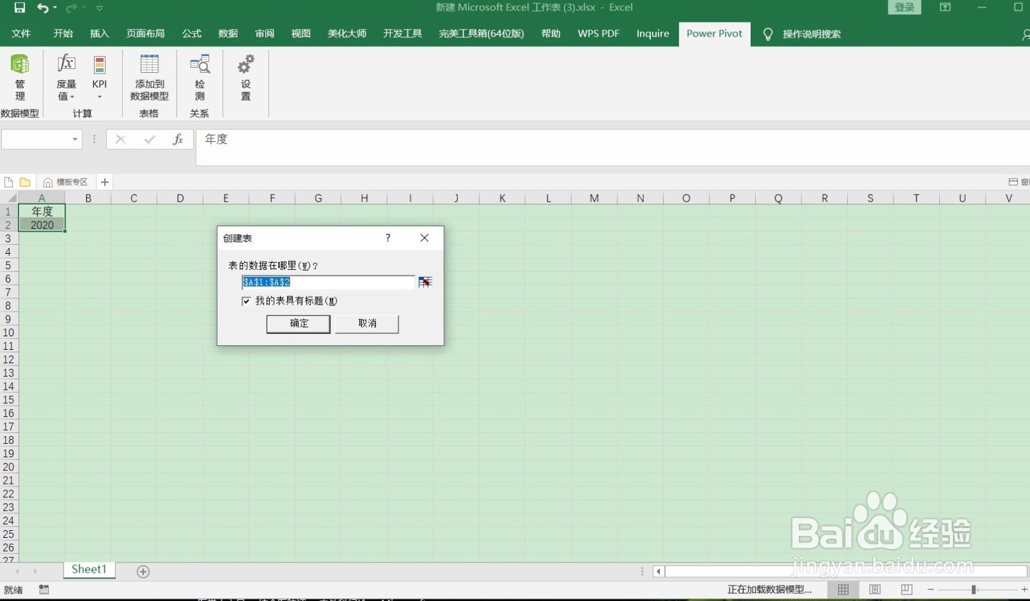Open the 完美工具箱(64位版) tab

tap(482, 33)
